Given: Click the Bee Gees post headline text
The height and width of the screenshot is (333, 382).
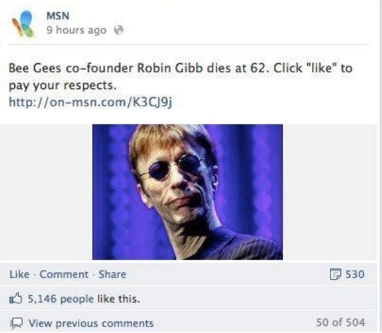Looking at the screenshot, I should (180, 76).
